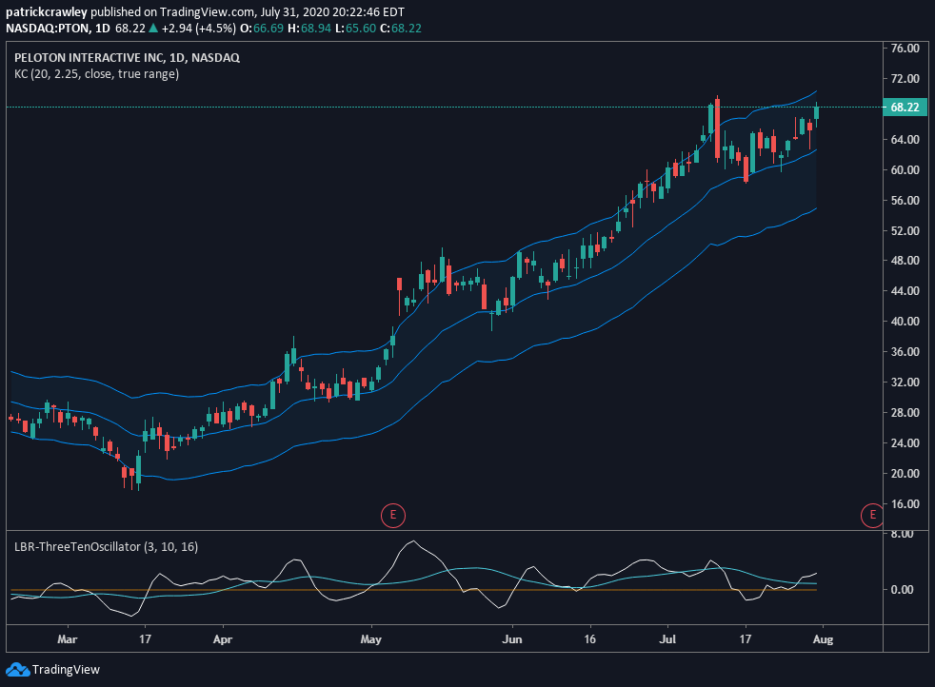The image size is (935, 687).
Task: Click the 17 date label after Mar
Action: (x=145, y=639)
